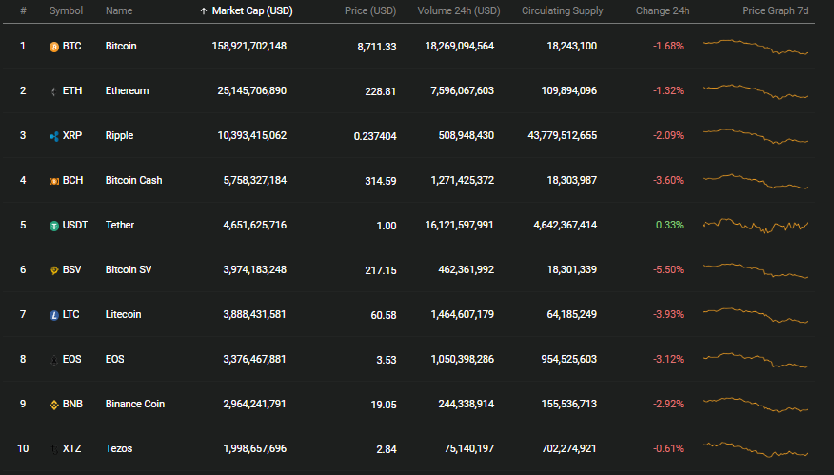The width and height of the screenshot is (834, 475).
Task: Open Tether's 7-day price graph
Action: click(755, 226)
